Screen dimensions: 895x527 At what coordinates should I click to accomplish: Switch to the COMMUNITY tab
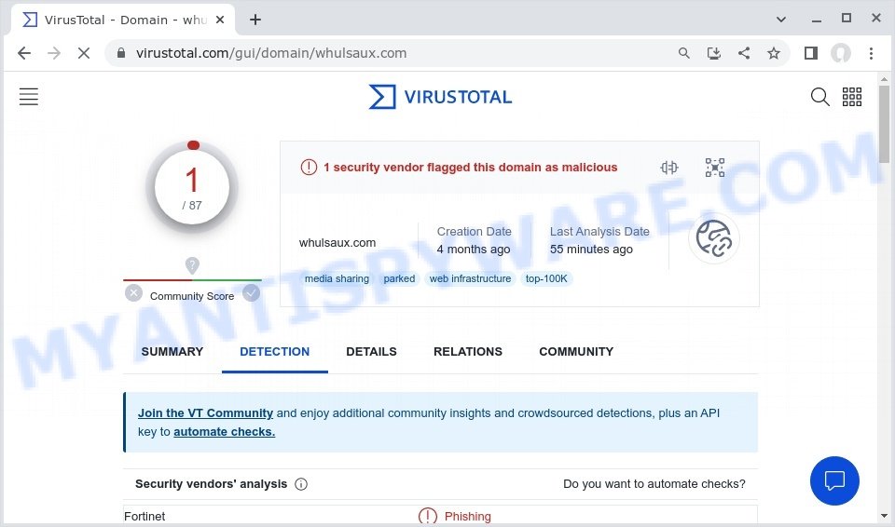[x=576, y=351]
